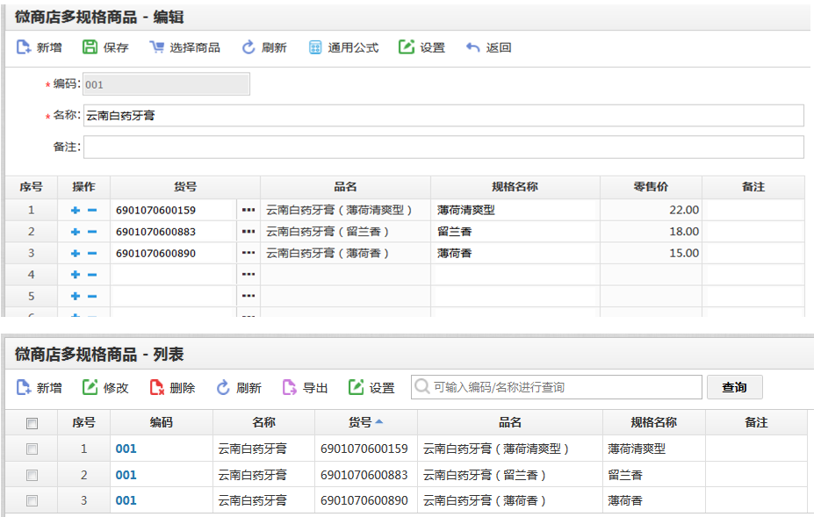821x517 pixels.
Task: Click 修改 to edit selected item
Action: [105, 388]
